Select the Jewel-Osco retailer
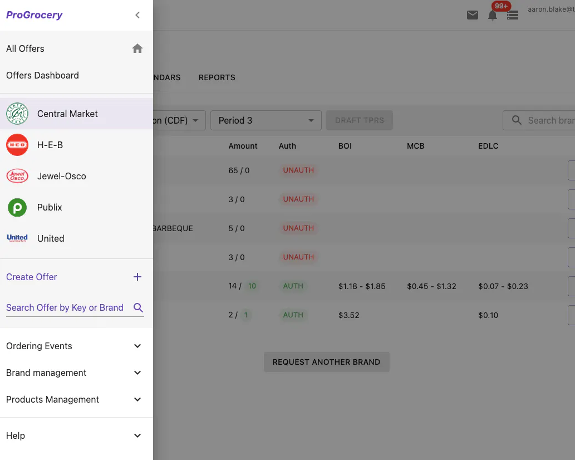 coord(76,176)
